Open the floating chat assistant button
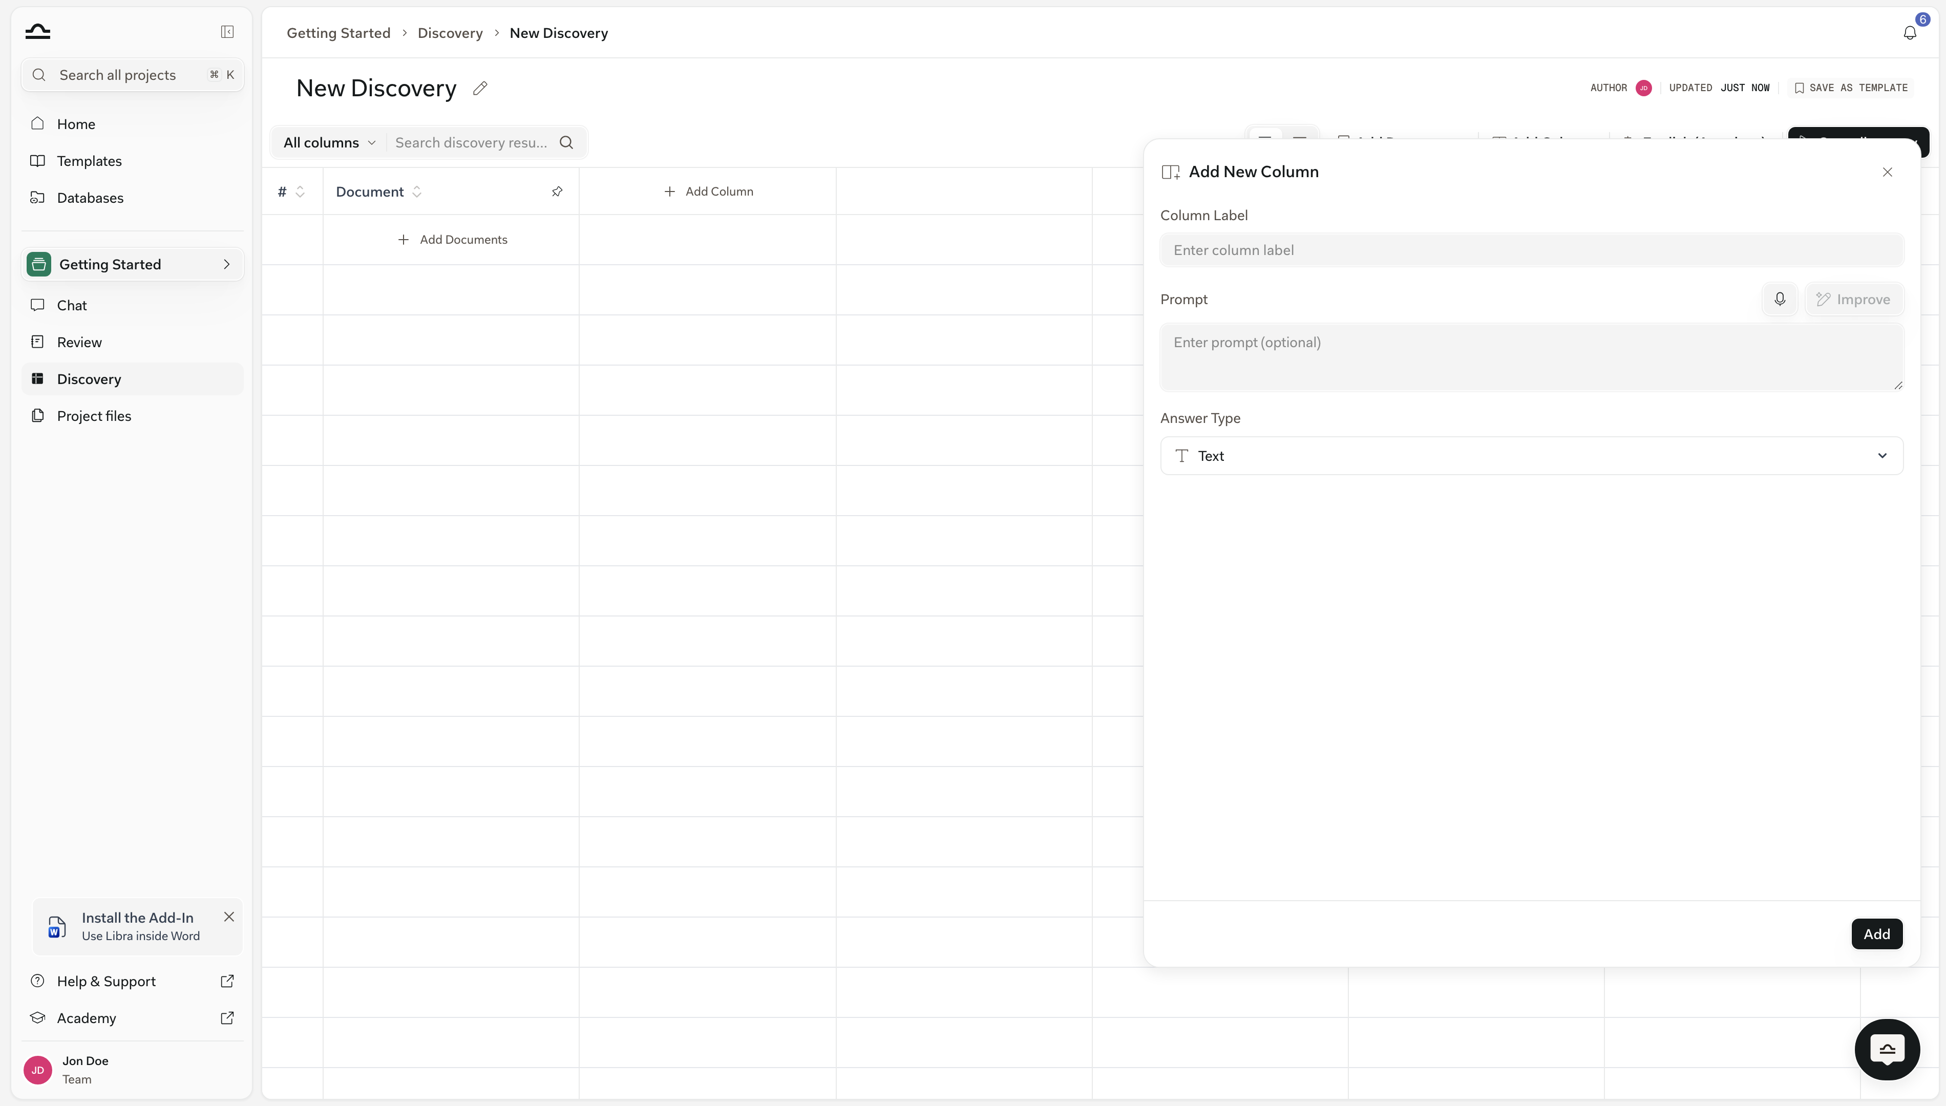The image size is (1946, 1106). [1887, 1050]
